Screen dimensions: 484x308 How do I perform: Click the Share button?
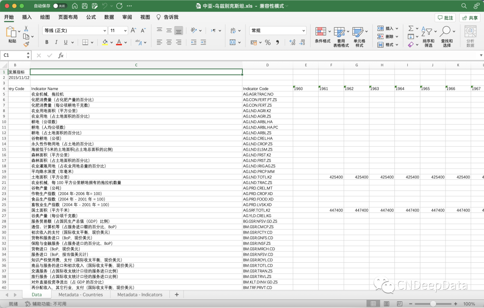point(470,17)
